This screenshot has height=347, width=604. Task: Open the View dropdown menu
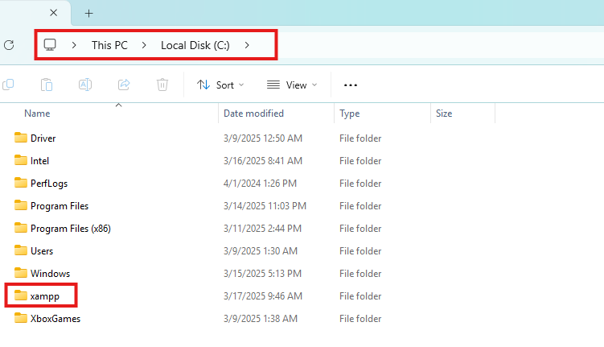[292, 85]
